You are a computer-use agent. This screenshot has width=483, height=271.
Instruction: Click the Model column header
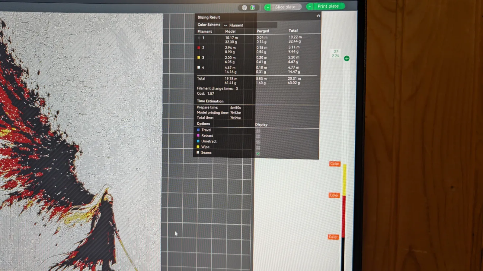click(x=230, y=31)
